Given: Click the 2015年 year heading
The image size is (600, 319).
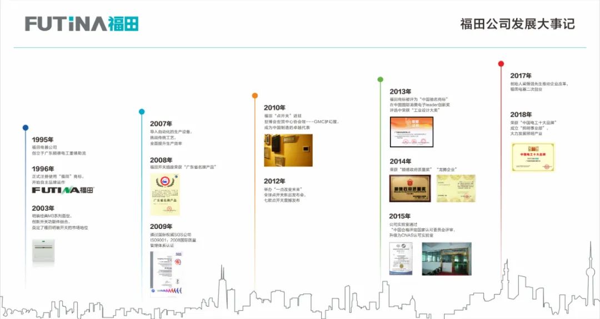Looking at the screenshot, I should [400, 216].
